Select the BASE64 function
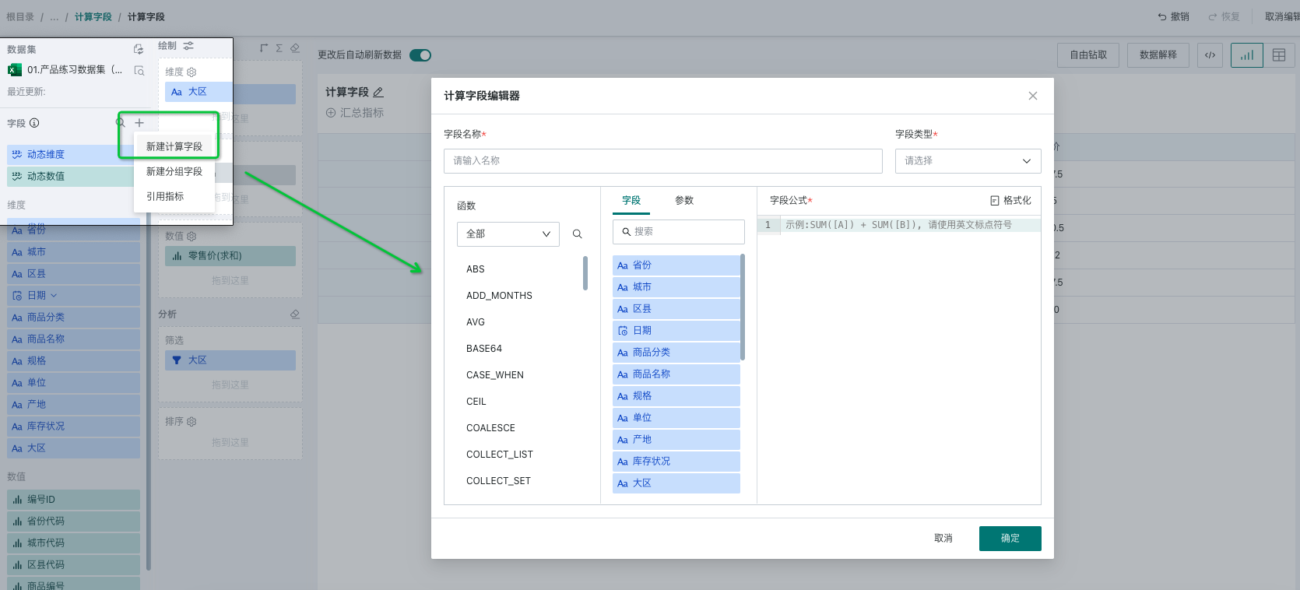This screenshot has height=590, width=1300. pyautogui.click(x=484, y=349)
